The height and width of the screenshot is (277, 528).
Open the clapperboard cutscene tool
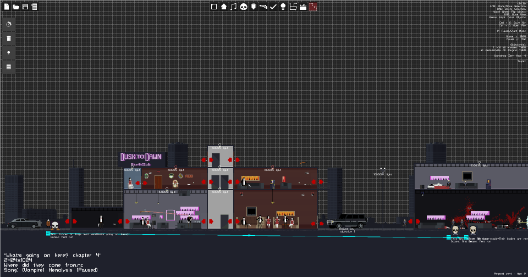(303, 7)
